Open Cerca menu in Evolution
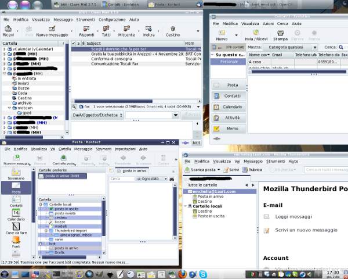348x279 pixels. (282, 24)
